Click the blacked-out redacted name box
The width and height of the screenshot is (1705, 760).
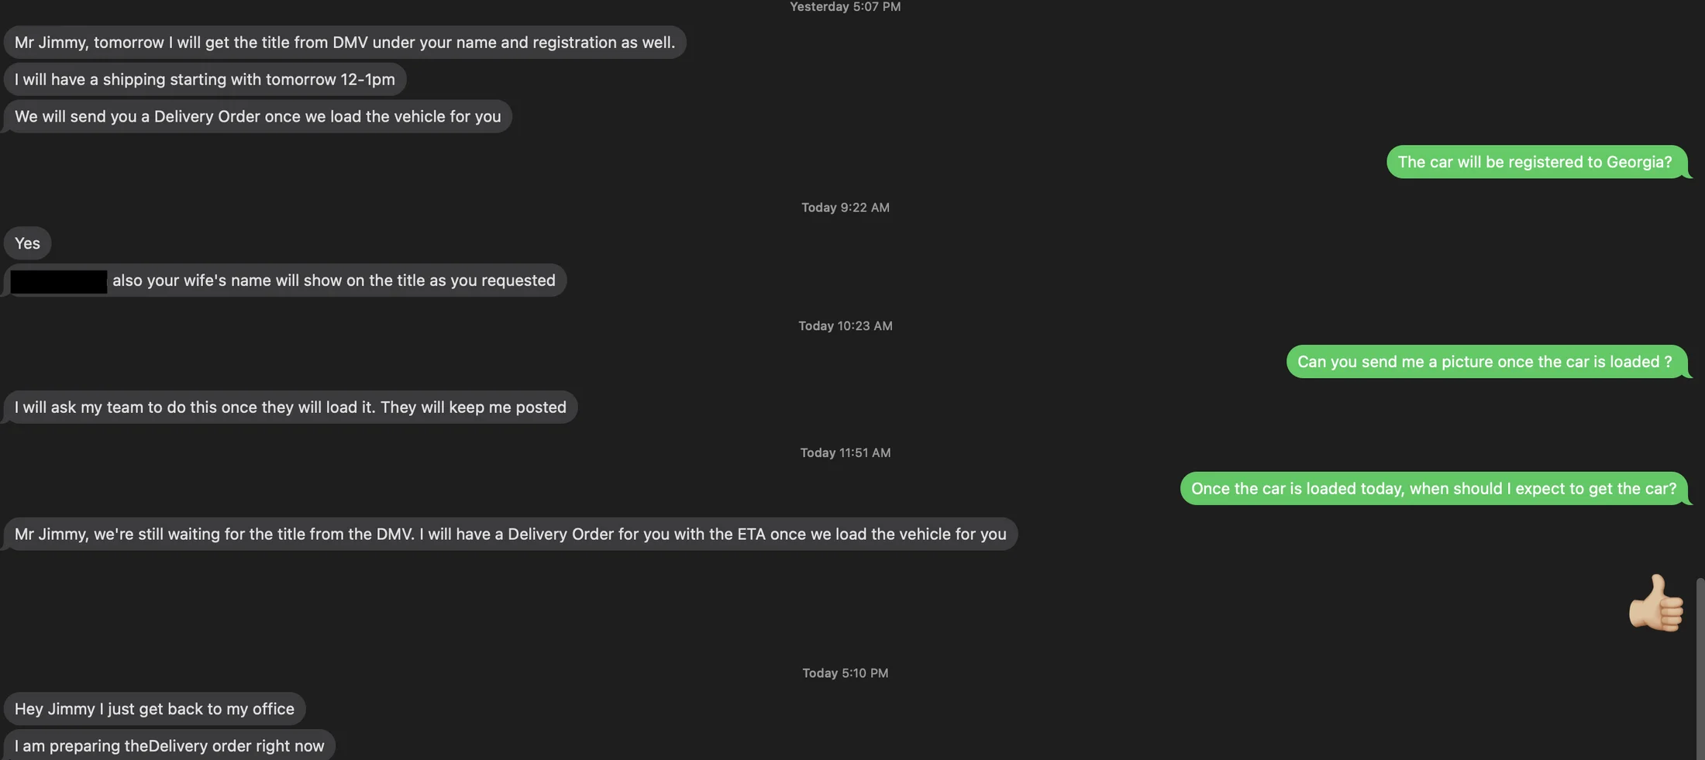click(59, 281)
